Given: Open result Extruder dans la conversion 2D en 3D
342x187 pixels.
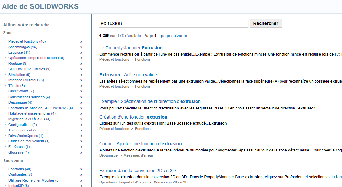Looking at the screenshot, I should click(137, 171).
